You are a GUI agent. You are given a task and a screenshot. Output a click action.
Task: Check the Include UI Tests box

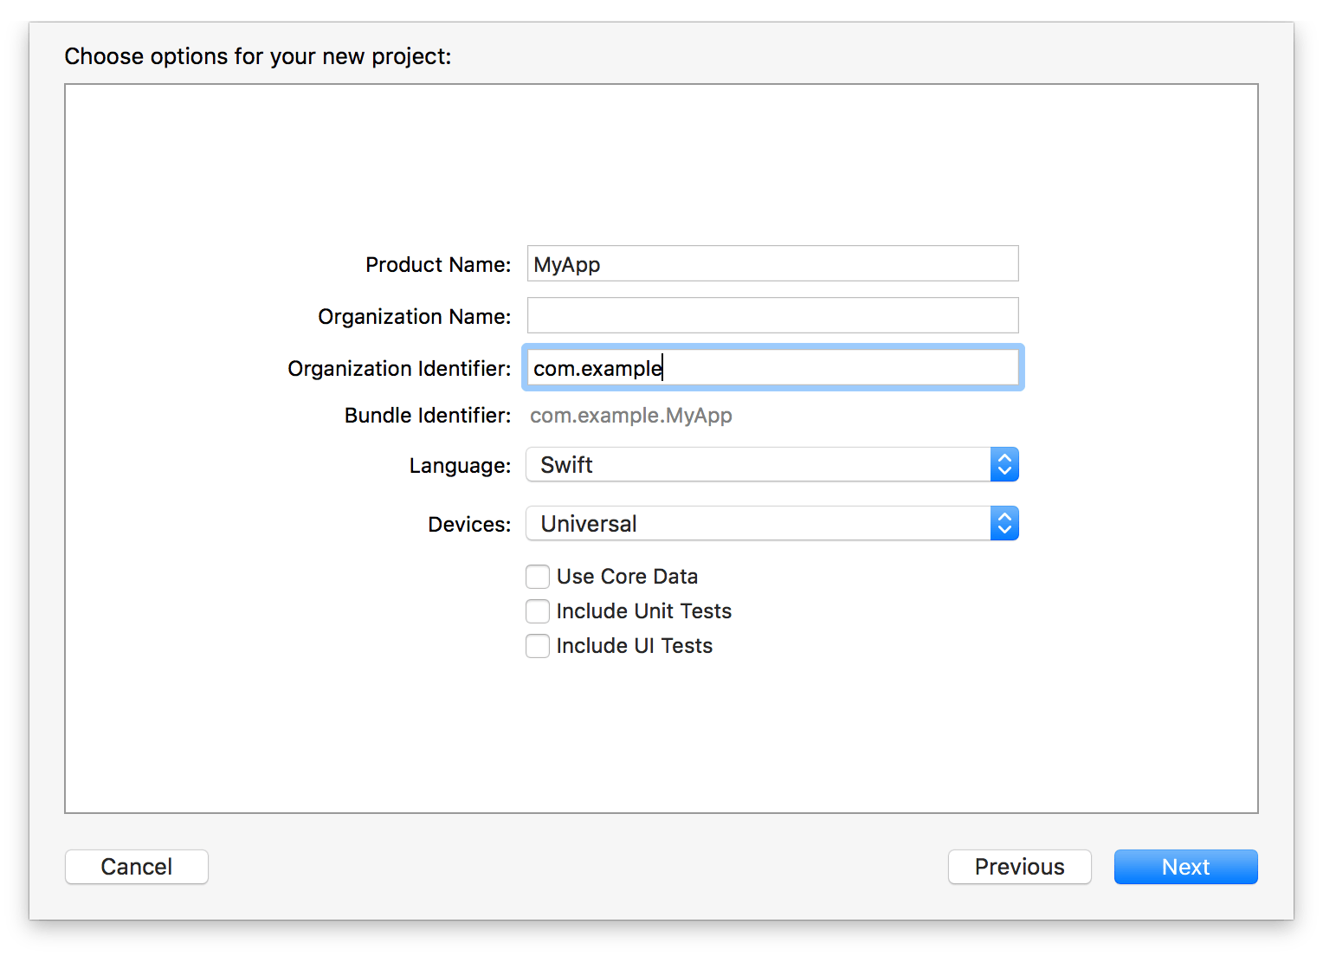click(x=538, y=646)
